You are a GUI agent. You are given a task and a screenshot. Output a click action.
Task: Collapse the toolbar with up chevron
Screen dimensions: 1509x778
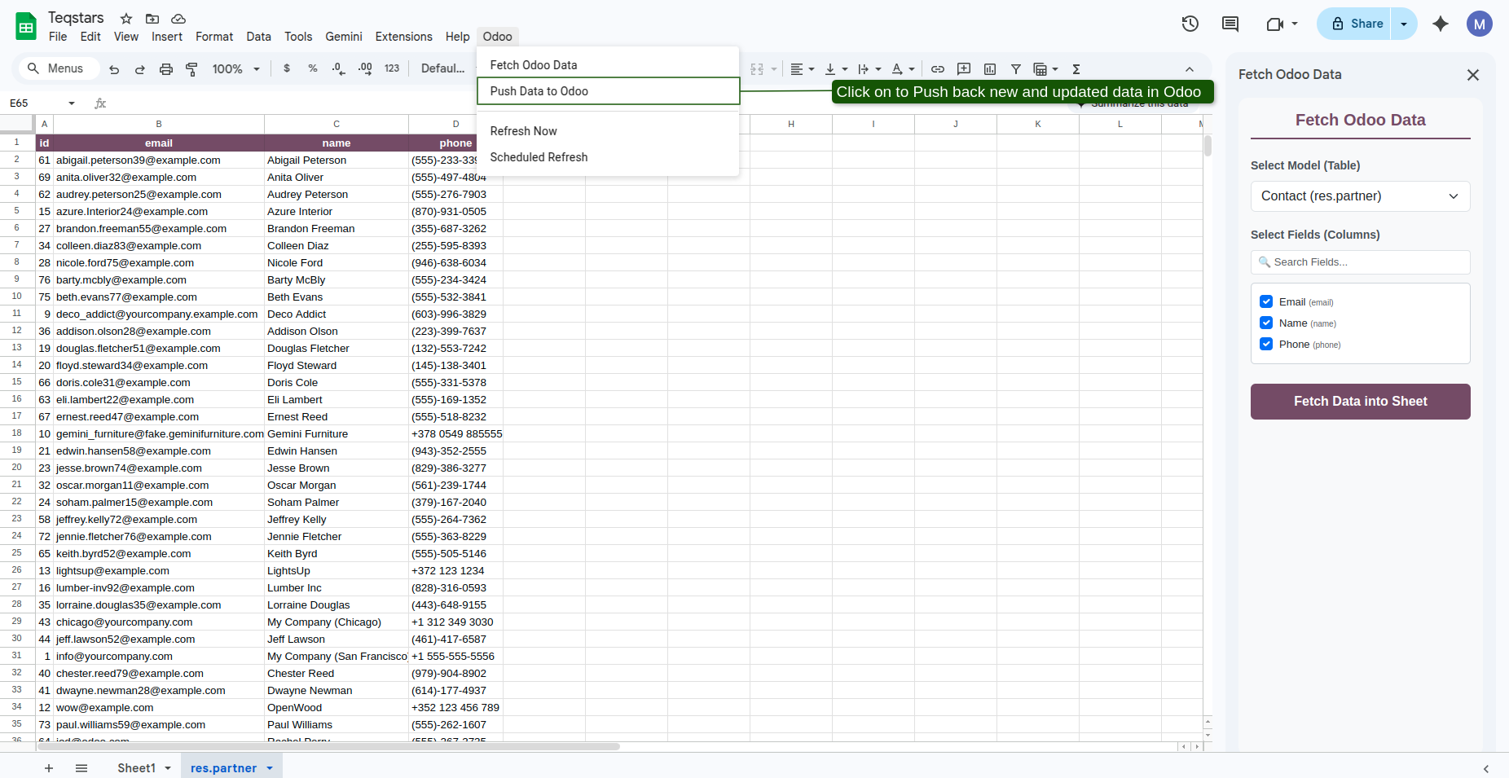click(x=1190, y=69)
